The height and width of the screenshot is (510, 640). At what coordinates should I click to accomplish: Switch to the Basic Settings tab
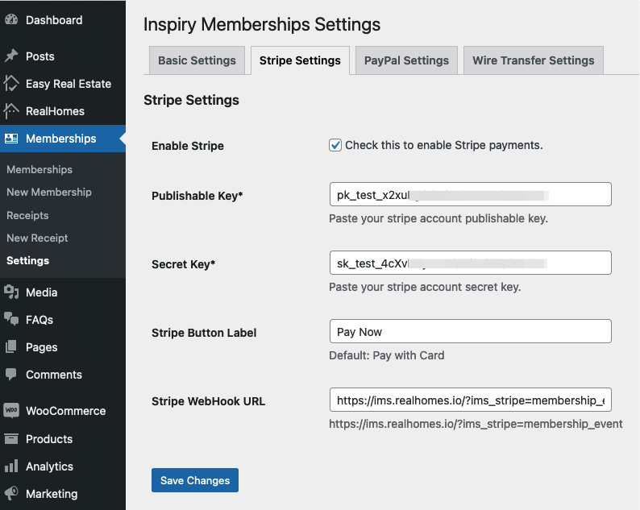pos(197,60)
